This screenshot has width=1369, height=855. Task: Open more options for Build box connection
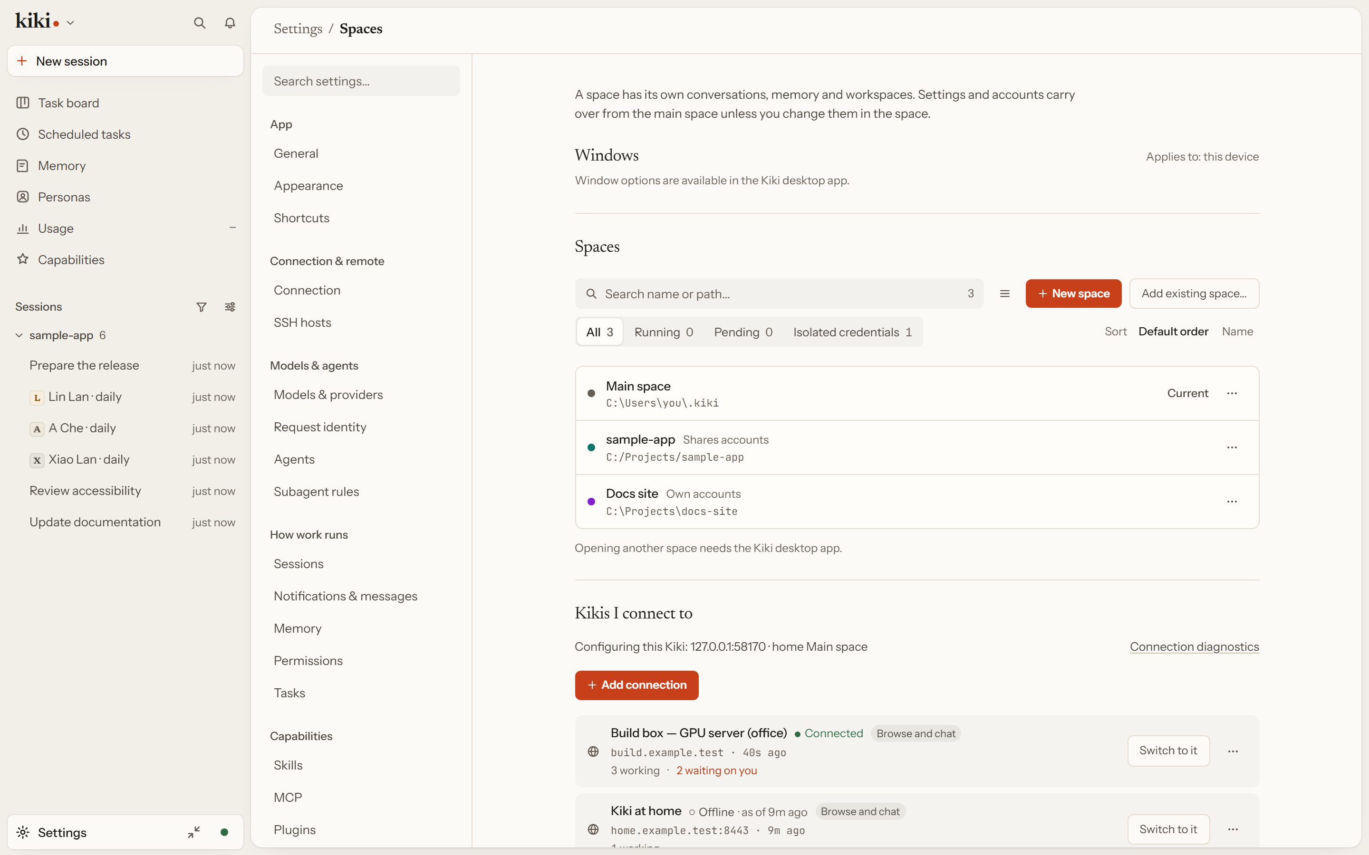(1233, 751)
